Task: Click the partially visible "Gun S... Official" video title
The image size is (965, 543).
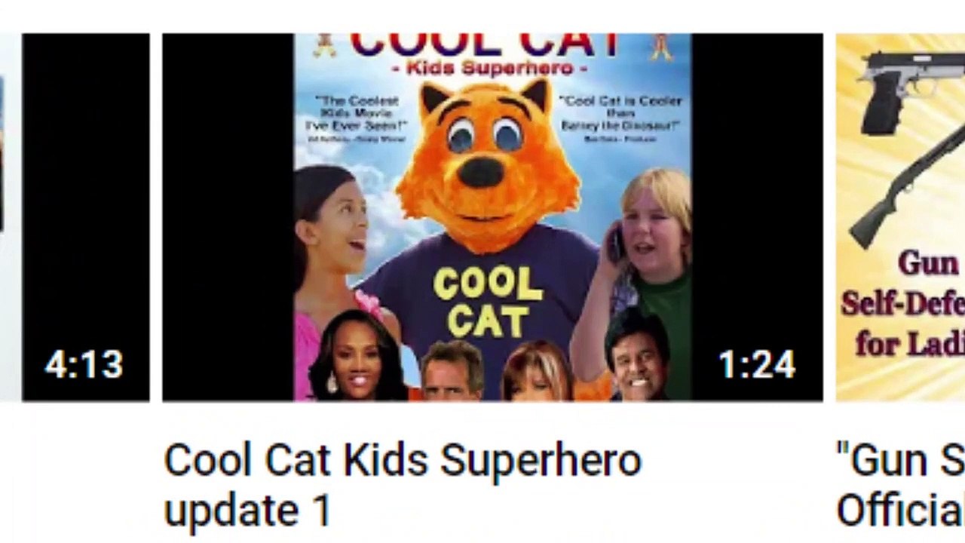Action: tap(900, 485)
